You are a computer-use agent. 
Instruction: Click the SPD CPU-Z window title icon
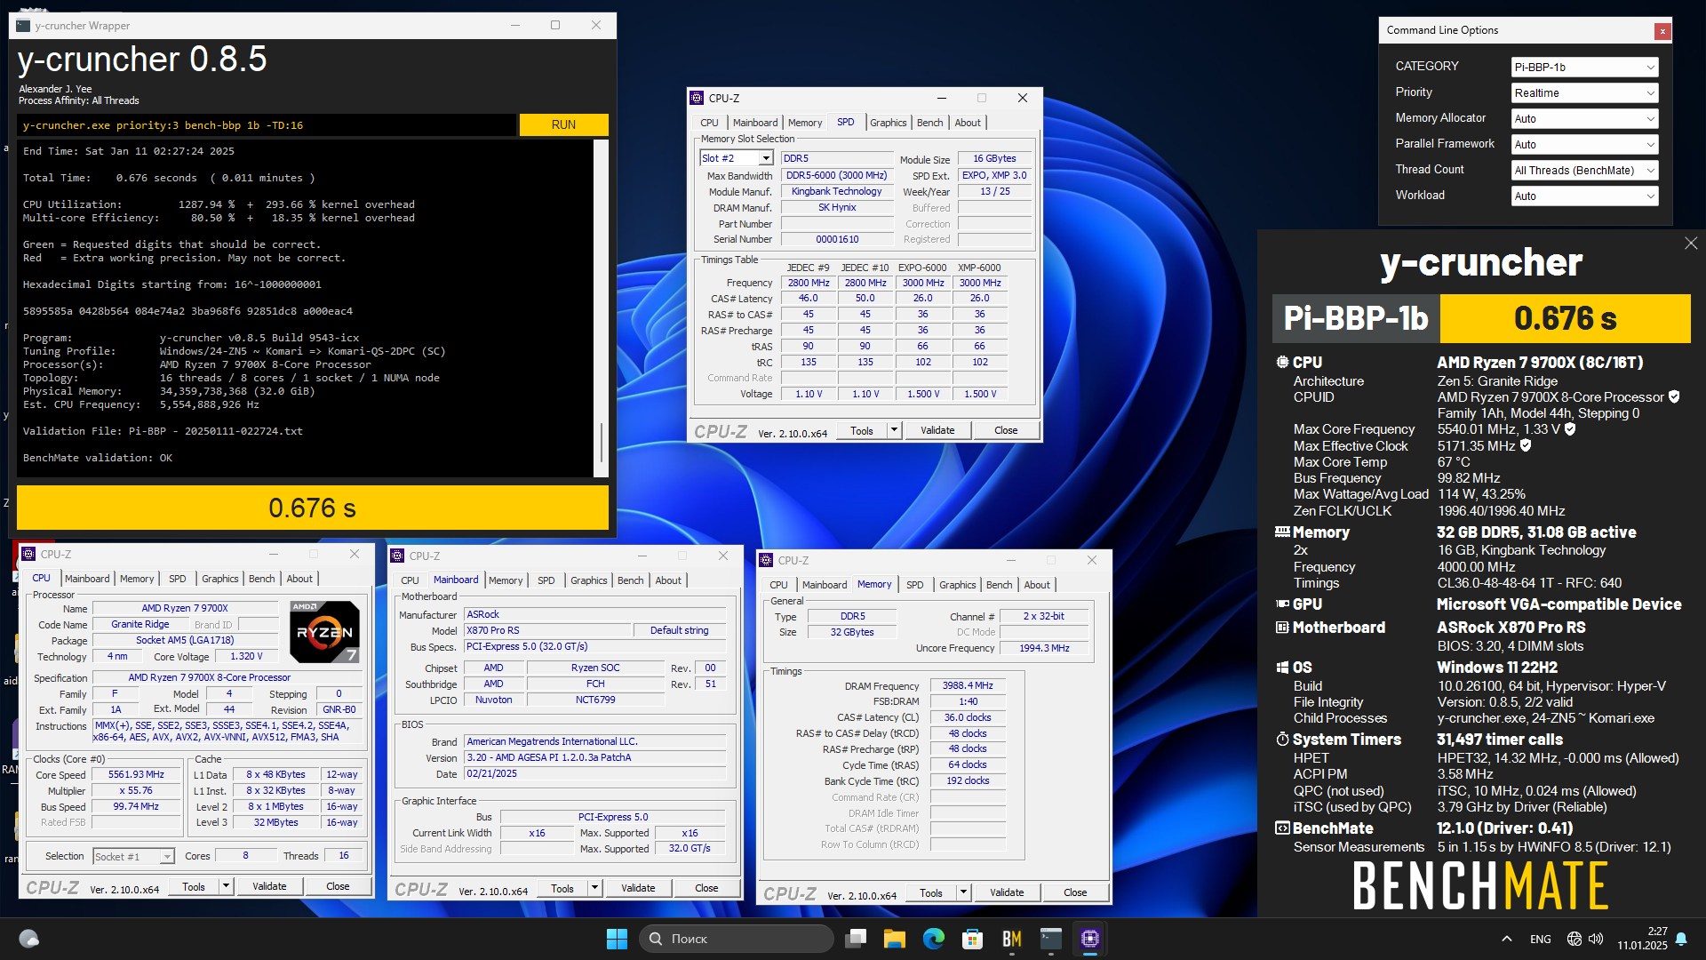(x=698, y=98)
